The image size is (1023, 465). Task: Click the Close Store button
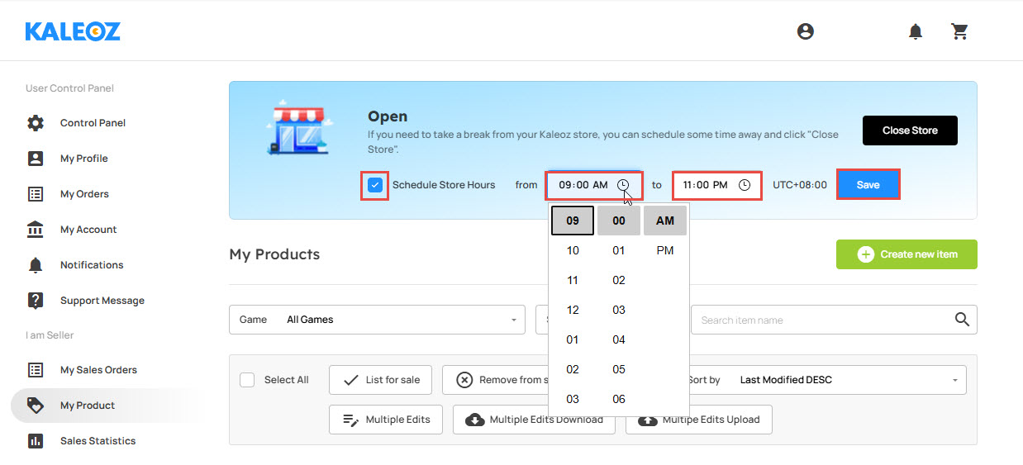(910, 130)
